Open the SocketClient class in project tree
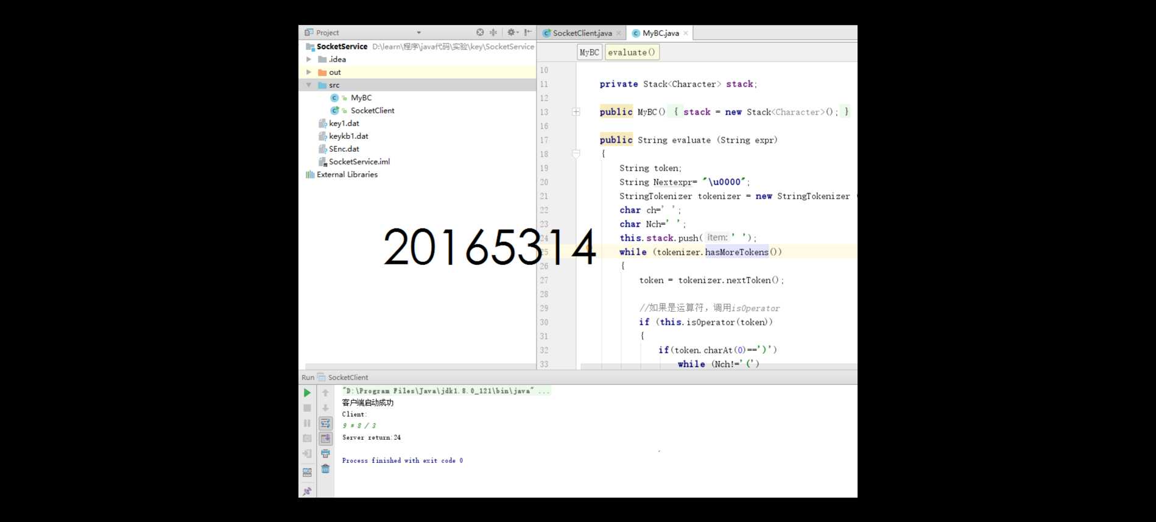Image resolution: width=1156 pixels, height=522 pixels. pos(373,110)
